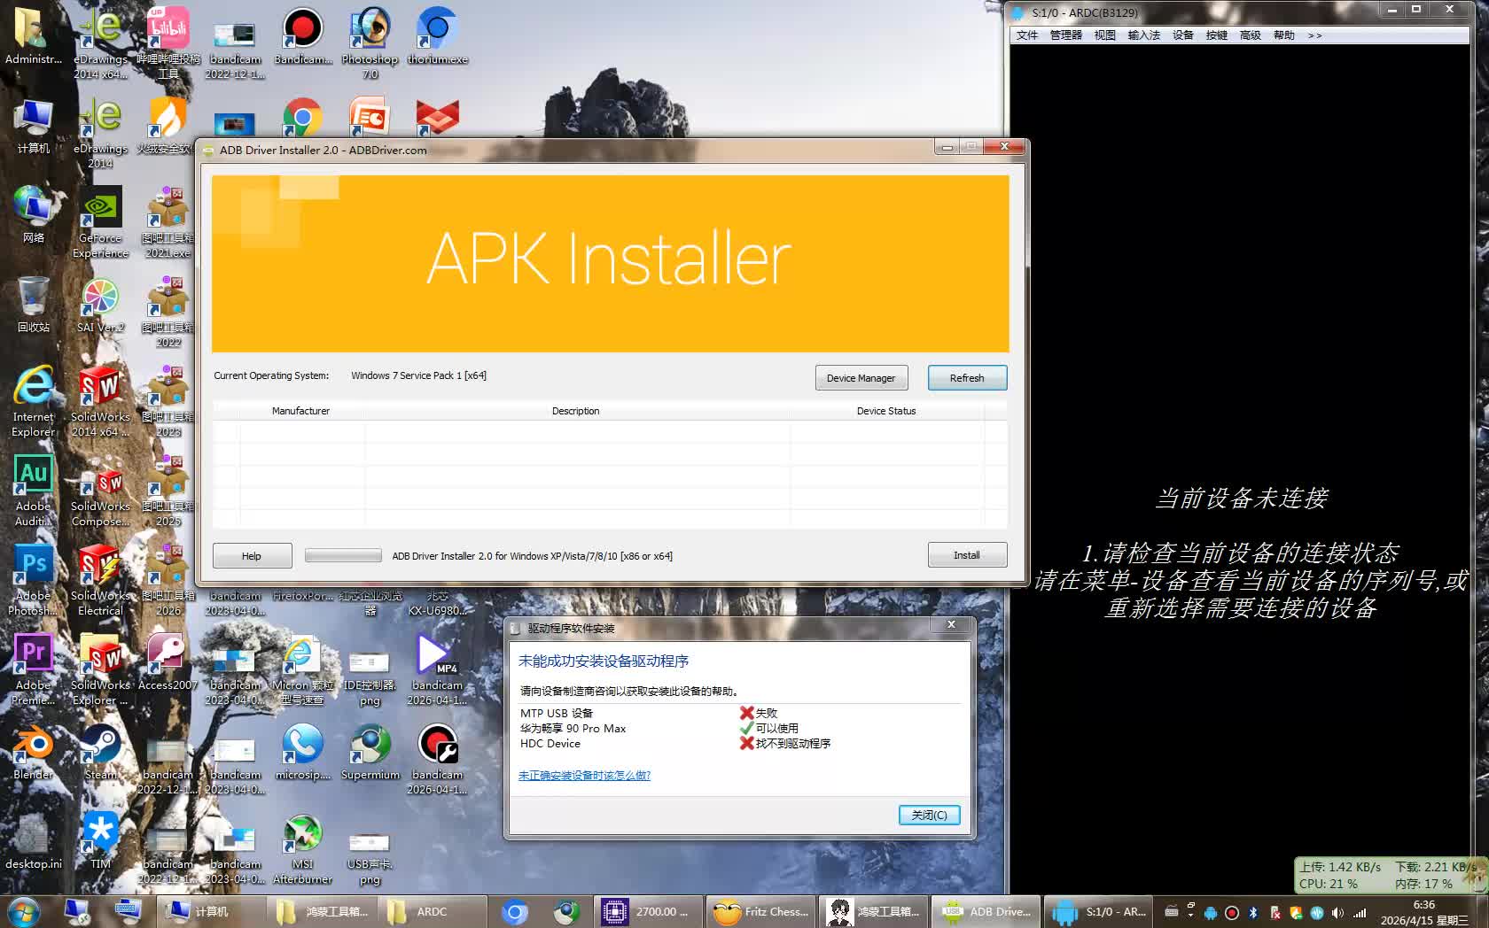Click the 关闭(C) button in driver dialog
Image resolution: width=1489 pixels, height=928 pixels.
pyautogui.click(x=929, y=815)
